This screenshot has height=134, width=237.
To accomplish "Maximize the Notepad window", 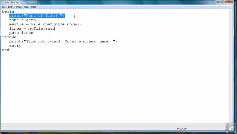I will (223, 2).
